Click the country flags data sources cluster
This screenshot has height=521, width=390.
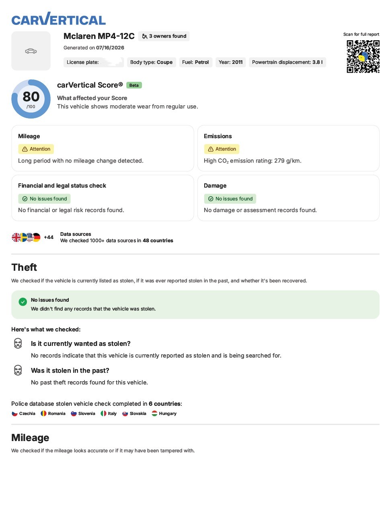(x=26, y=237)
